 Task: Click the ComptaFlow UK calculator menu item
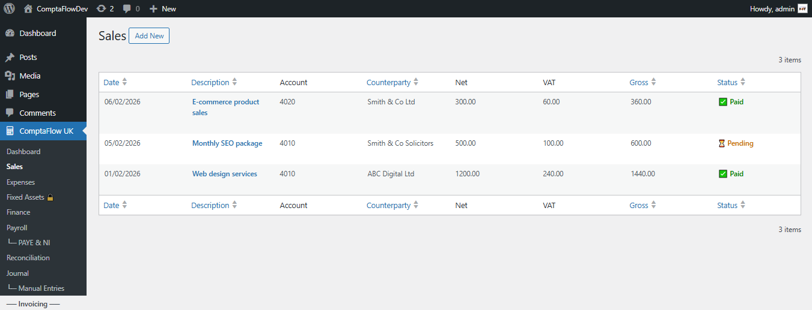[x=46, y=131]
